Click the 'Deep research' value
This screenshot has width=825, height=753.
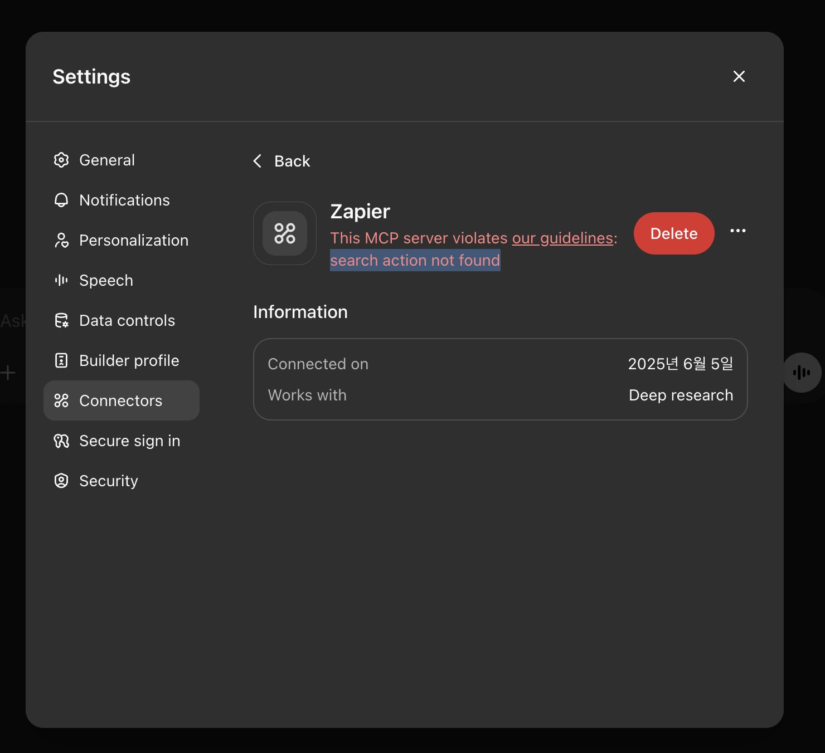click(x=681, y=395)
